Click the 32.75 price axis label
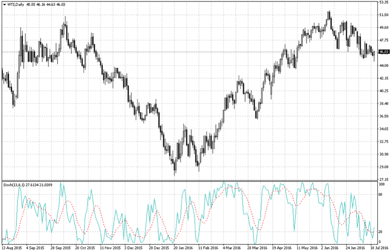The height and width of the screenshot is (252, 392). [x=383, y=142]
